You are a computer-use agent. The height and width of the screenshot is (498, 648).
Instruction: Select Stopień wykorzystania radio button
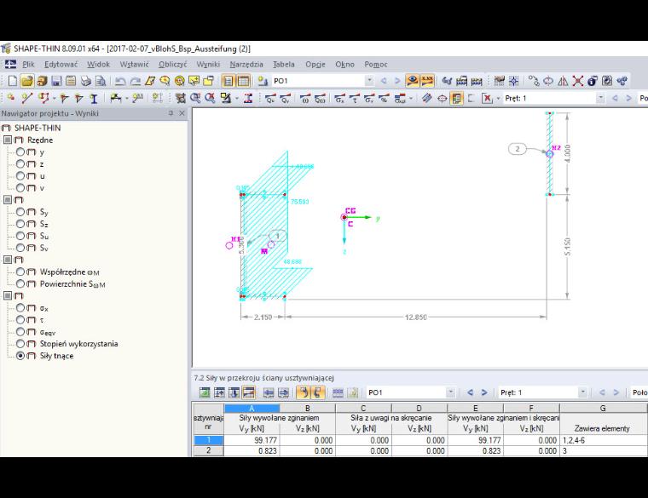(x=20, y=344)
